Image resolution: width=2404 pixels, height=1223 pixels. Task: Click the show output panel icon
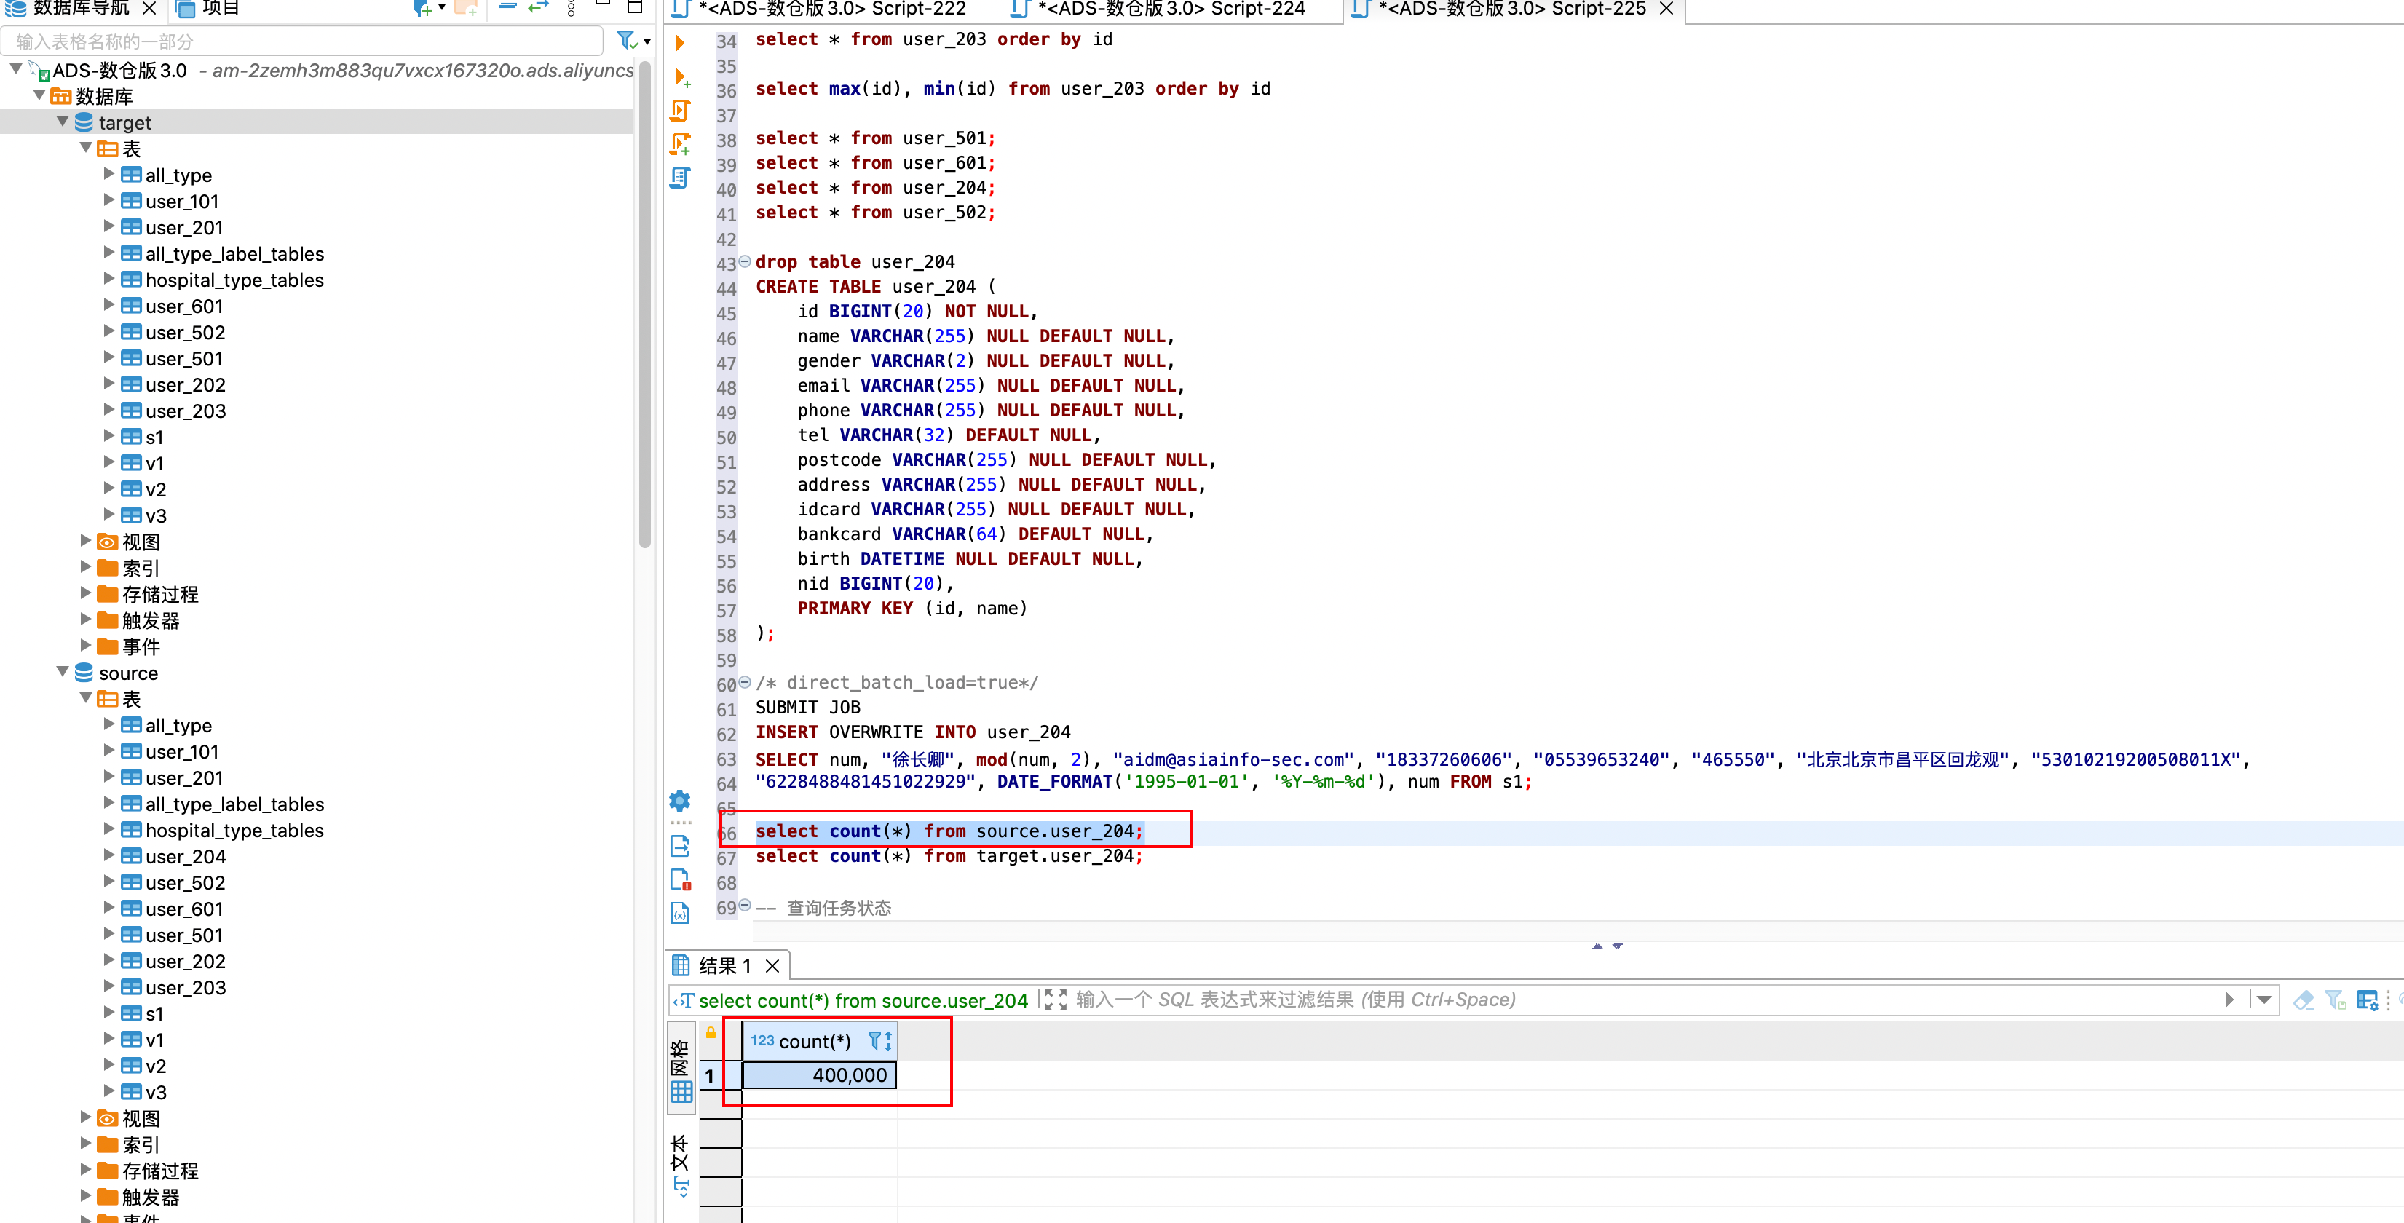(680, 846)
